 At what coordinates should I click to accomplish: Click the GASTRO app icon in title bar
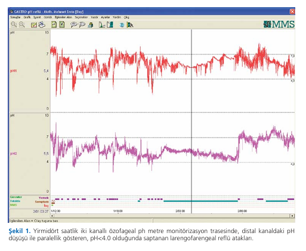point(12,11)
